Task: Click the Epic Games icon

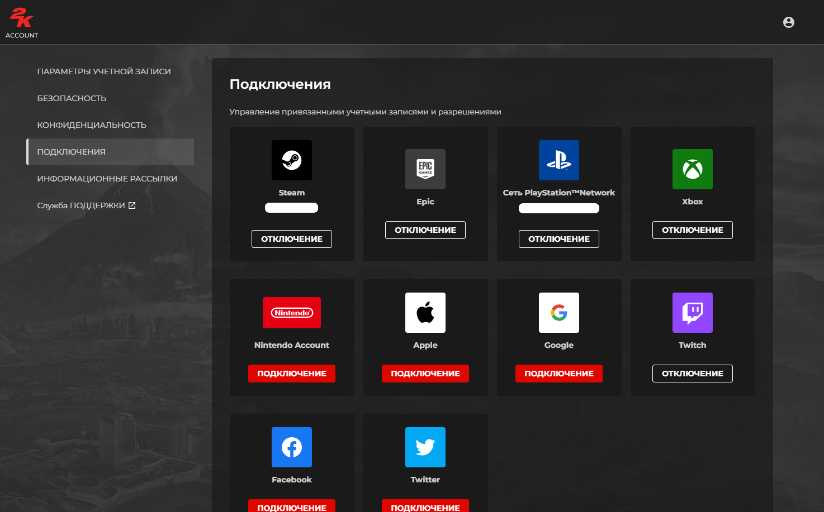Action: tap(425, 169)
